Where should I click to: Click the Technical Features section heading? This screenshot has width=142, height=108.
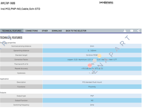pos(11,38)
